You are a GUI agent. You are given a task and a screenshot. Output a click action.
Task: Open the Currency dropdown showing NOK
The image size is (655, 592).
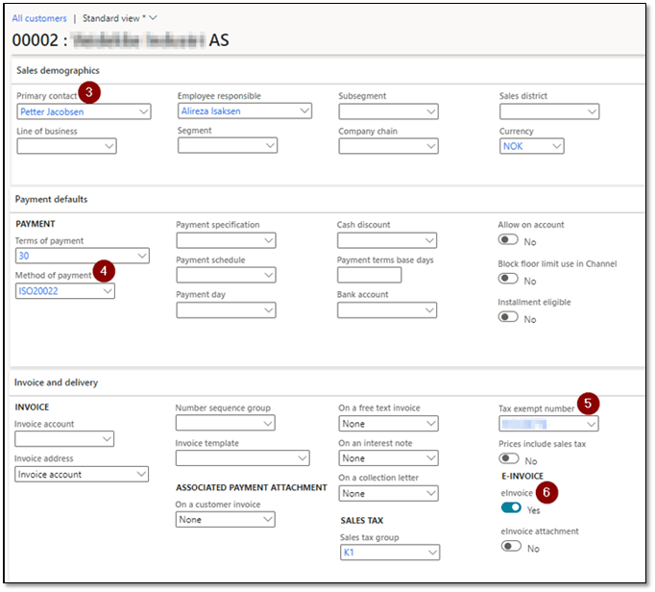556,146
